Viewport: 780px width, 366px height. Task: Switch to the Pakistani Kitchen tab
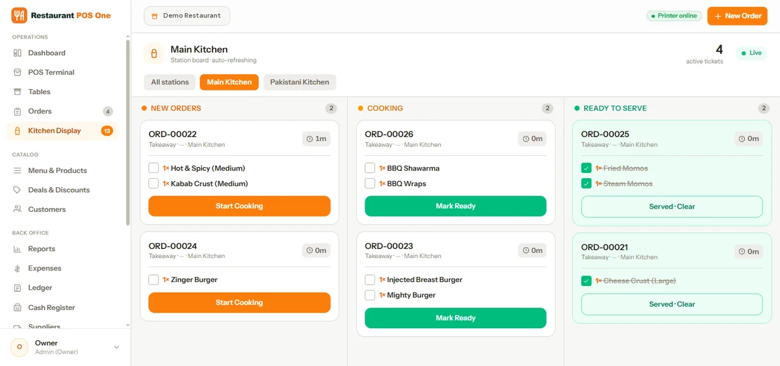tap(300, 82)
